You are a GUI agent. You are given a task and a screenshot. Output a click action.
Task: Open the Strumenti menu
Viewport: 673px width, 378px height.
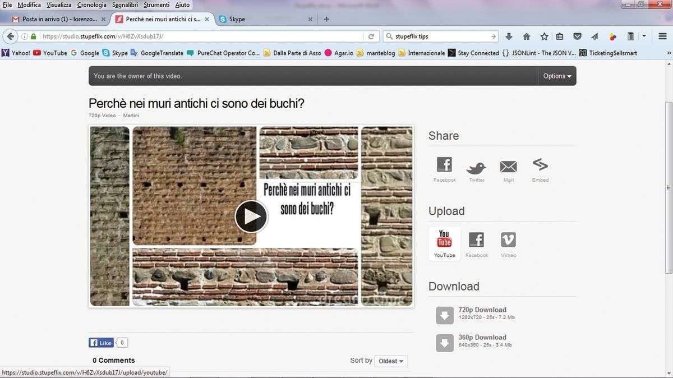point(158,4)
